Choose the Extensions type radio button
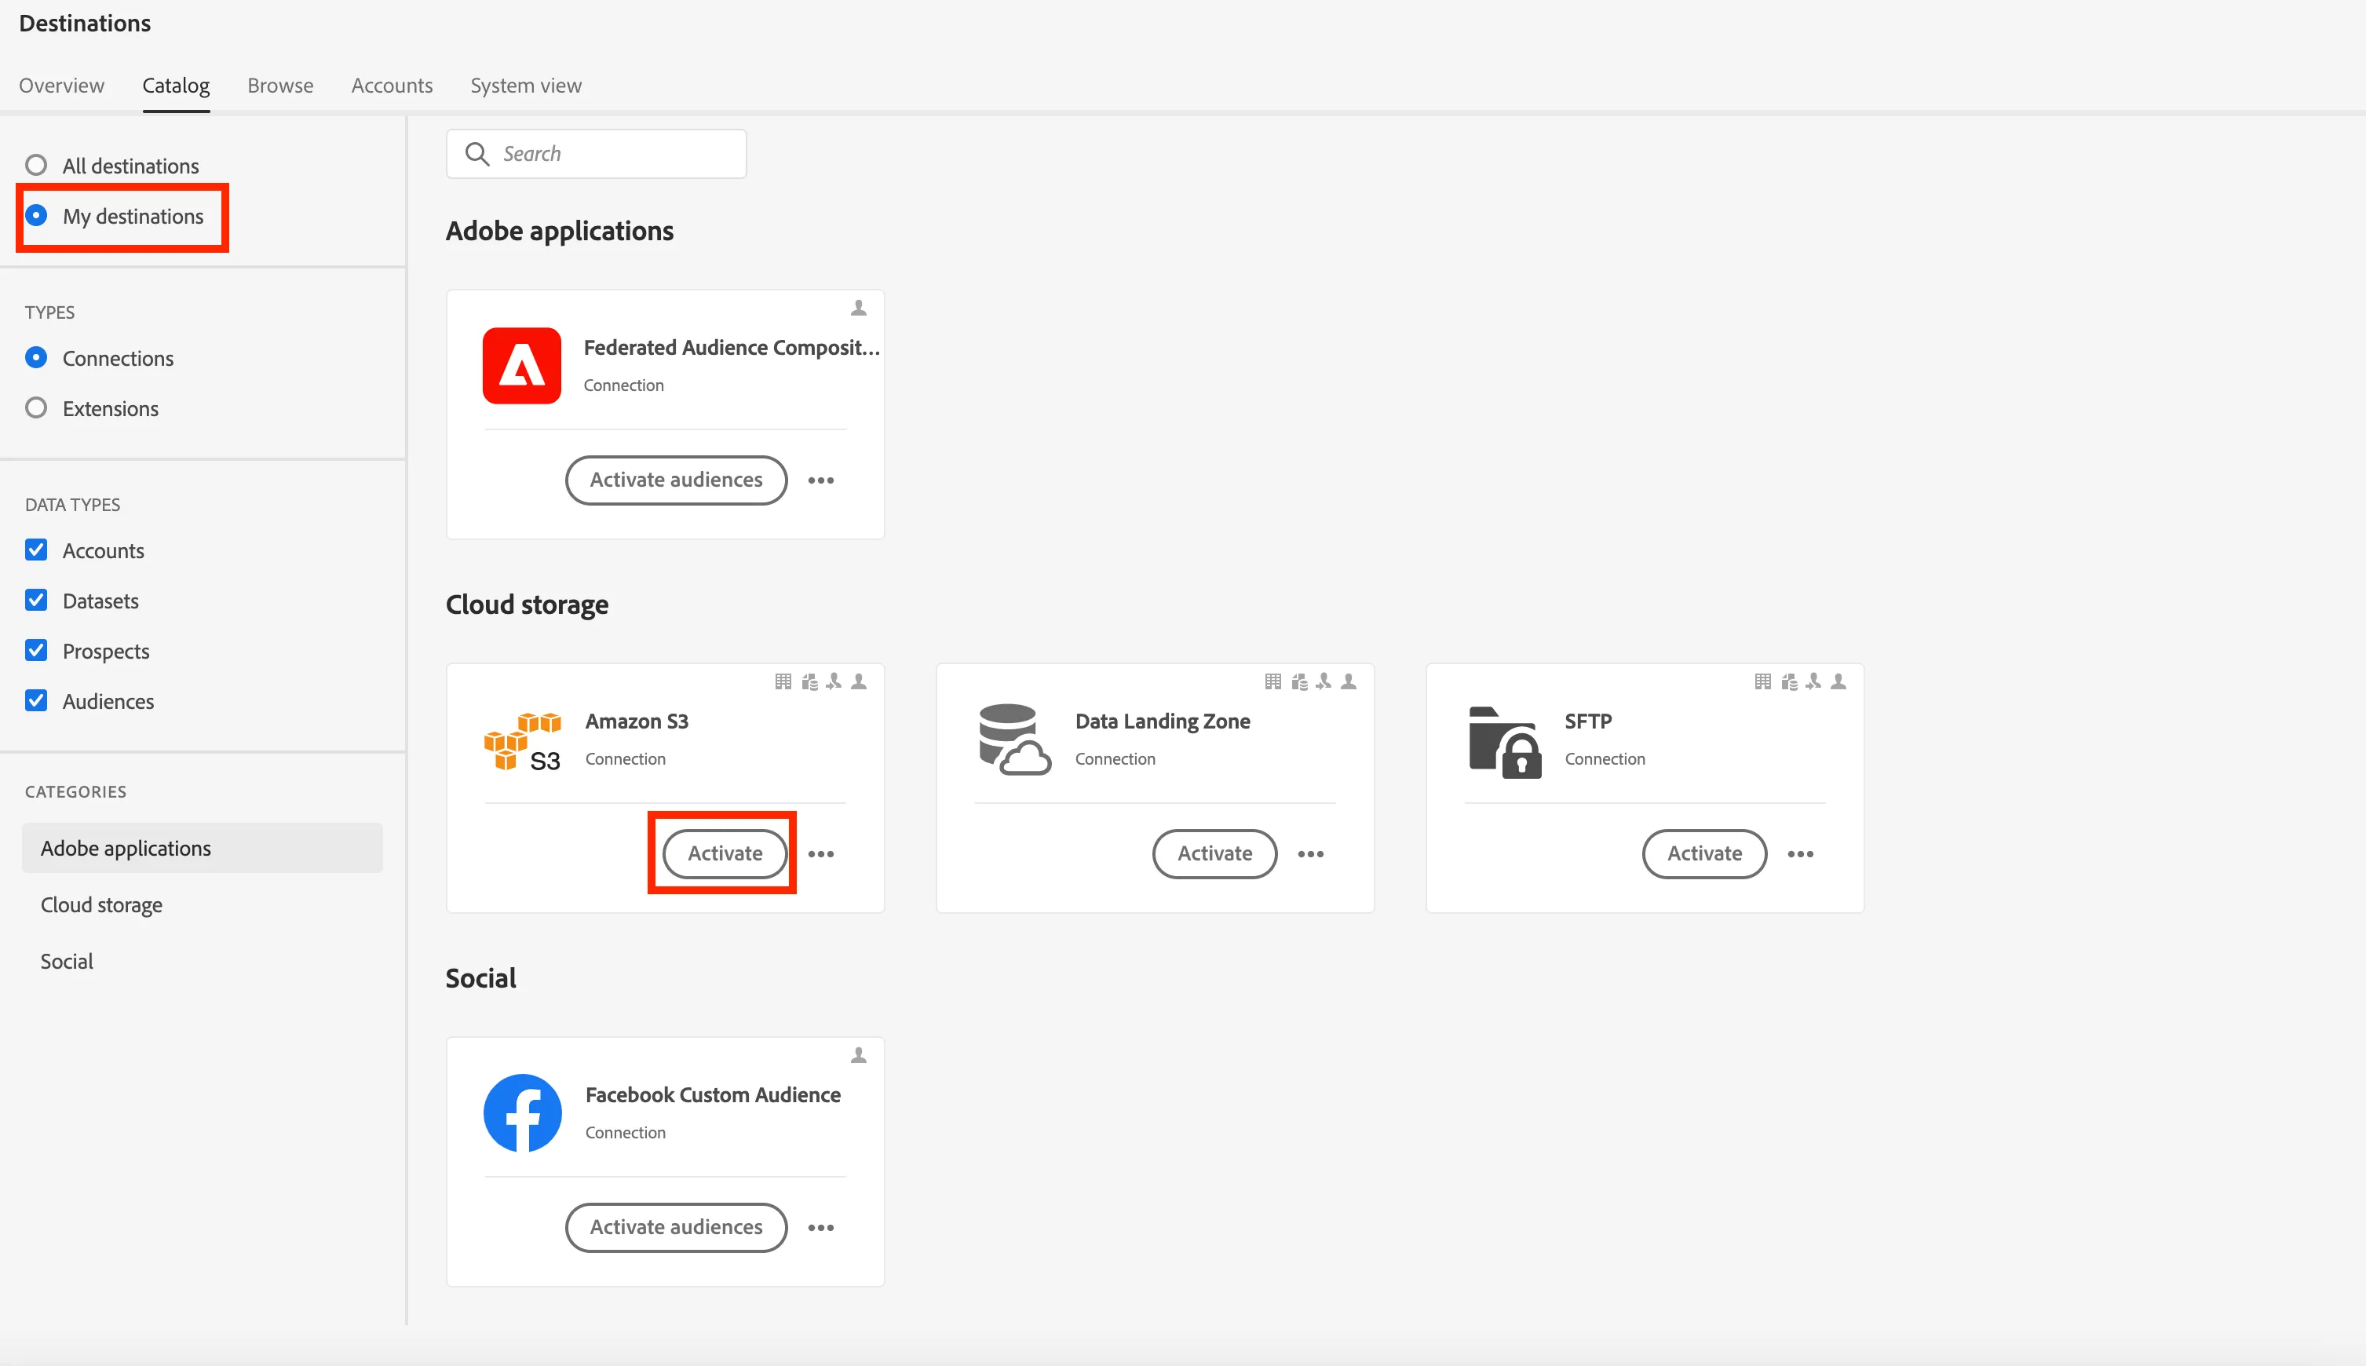 pyautogui.click(x=35, y=408)
